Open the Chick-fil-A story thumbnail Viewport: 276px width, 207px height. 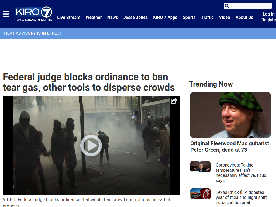200,194
